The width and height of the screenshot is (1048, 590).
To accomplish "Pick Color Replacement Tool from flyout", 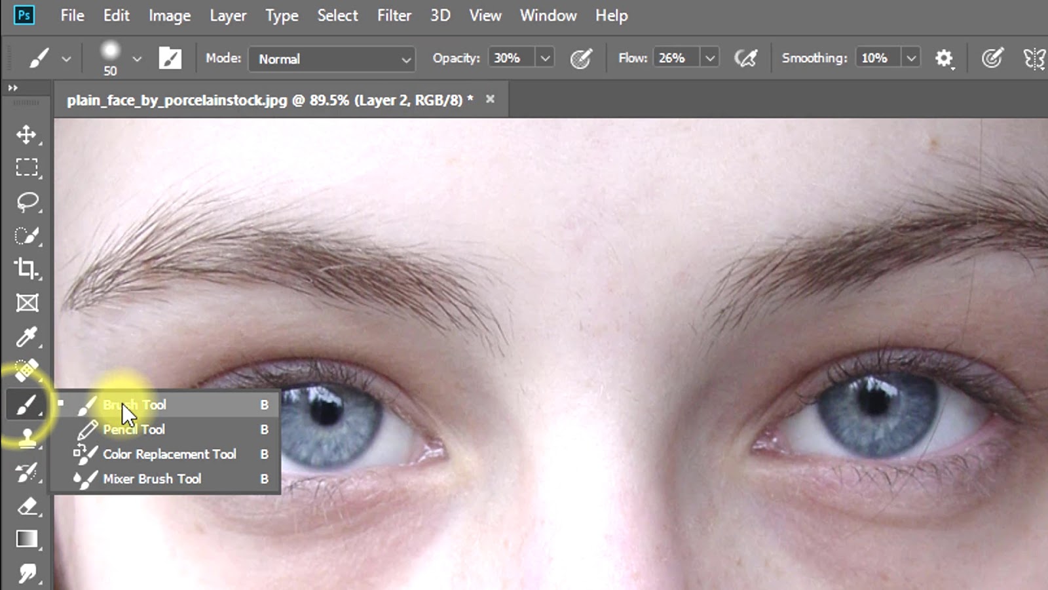I will [x=169, y=454].
